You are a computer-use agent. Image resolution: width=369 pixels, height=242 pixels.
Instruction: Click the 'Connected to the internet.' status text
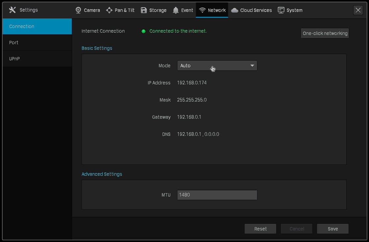pyautogui.click(x=178, y=31)
